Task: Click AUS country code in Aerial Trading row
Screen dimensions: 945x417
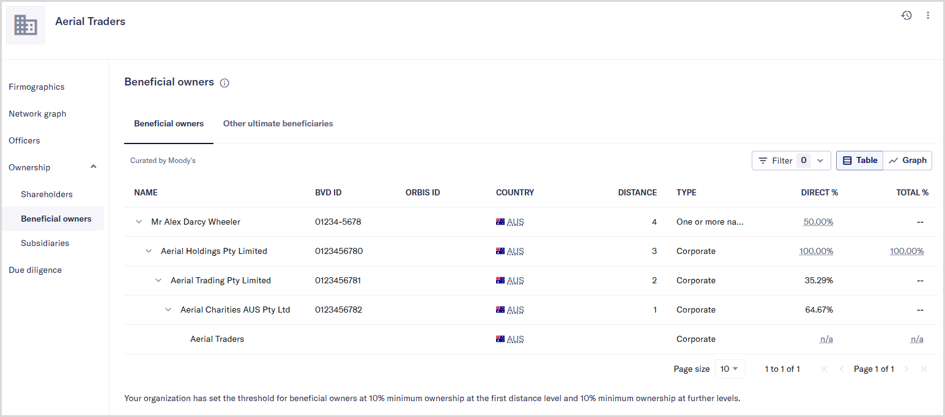Action: pos(516,280)
